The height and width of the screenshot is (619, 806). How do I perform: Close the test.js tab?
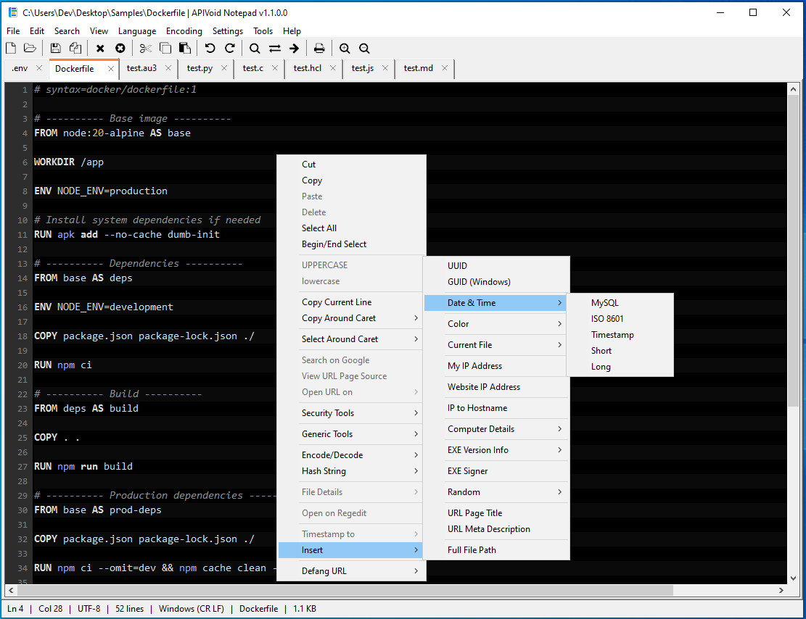385,68
